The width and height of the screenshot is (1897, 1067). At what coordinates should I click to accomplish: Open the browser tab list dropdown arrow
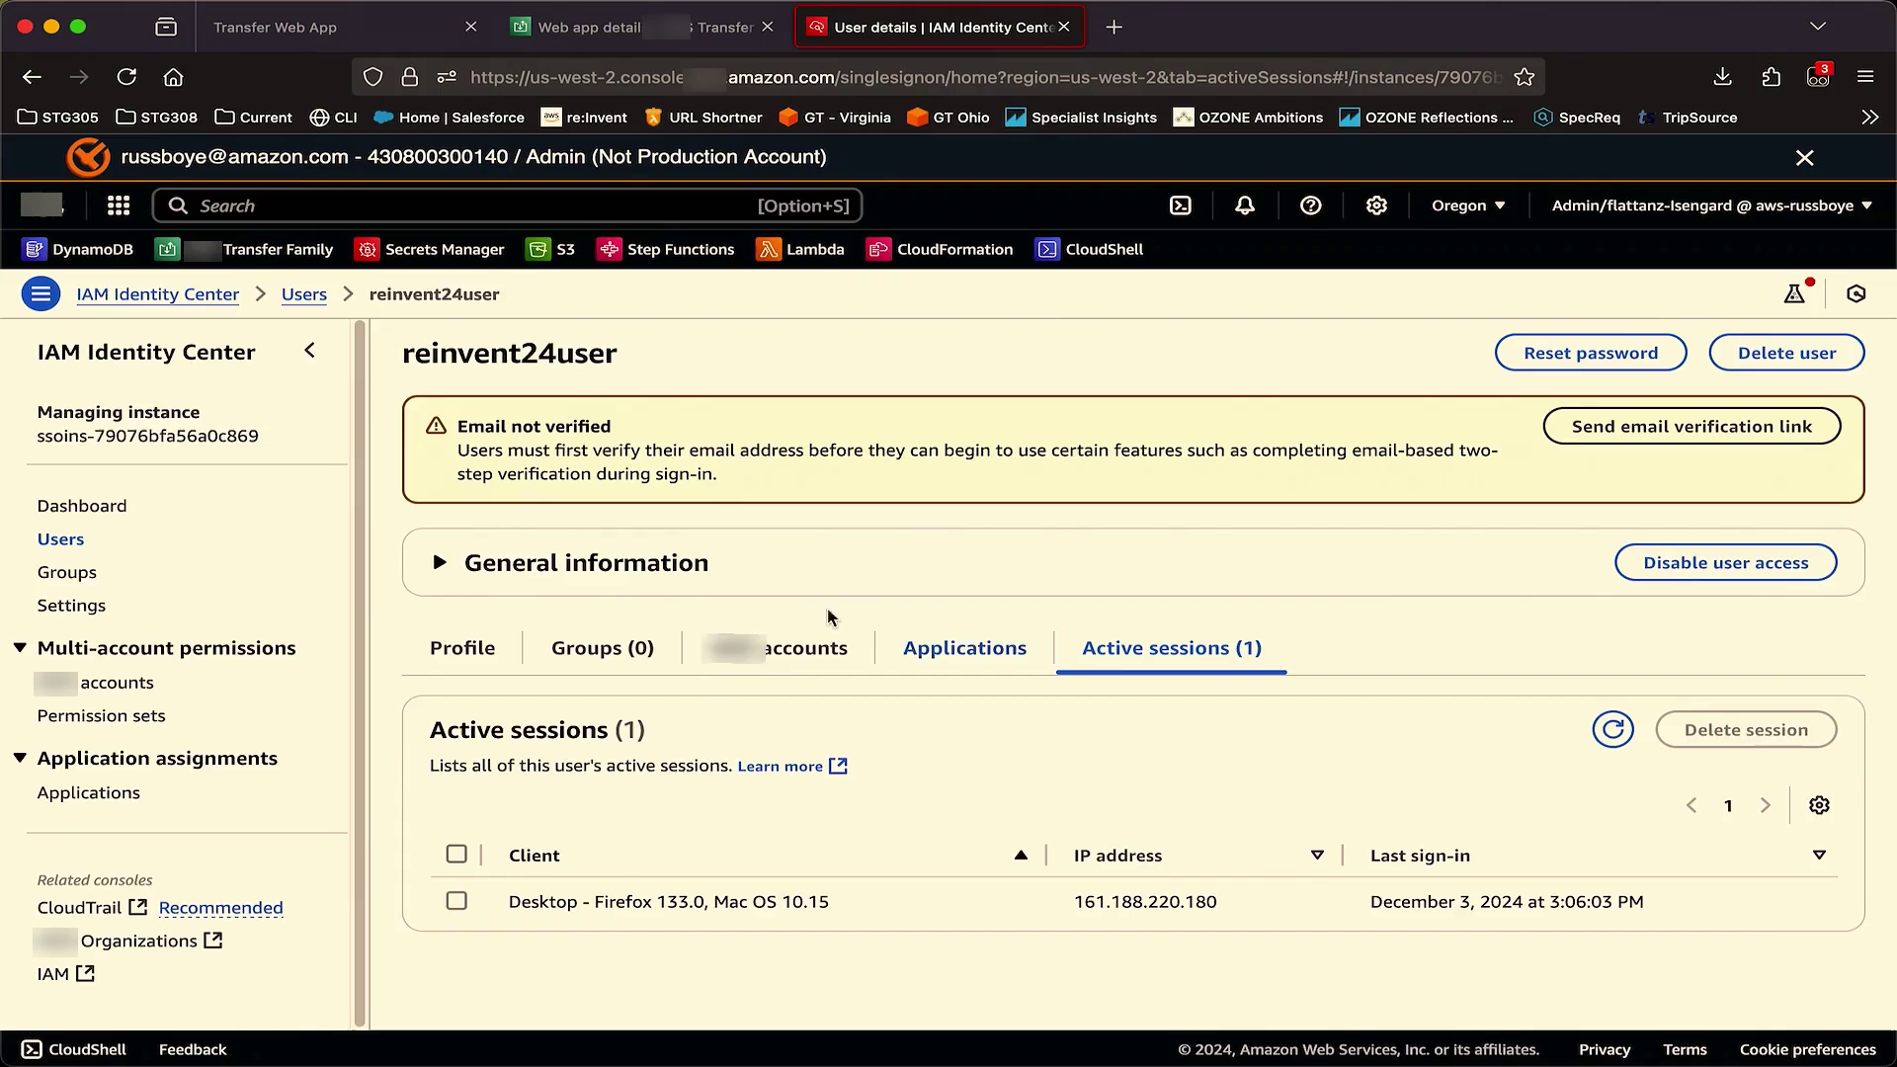(x=1818, y=27)
